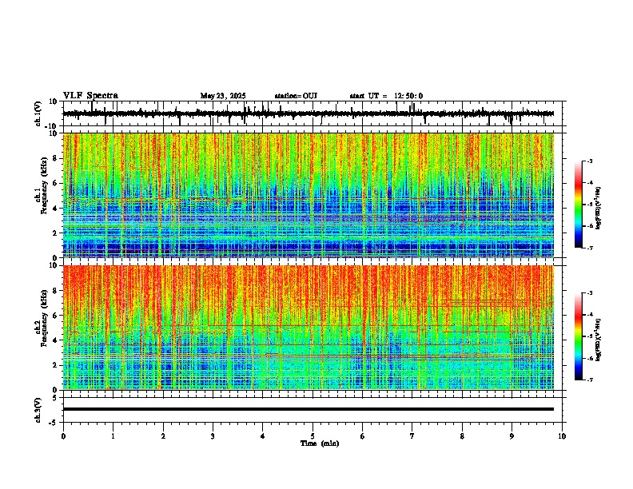This screenshot has width=633, height=489.
Task: Click the time axis tick label "5"
Action: (x=313, y=436)
